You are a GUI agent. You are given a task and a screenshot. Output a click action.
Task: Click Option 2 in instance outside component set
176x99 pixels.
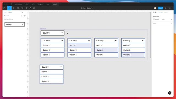point(51,76)
